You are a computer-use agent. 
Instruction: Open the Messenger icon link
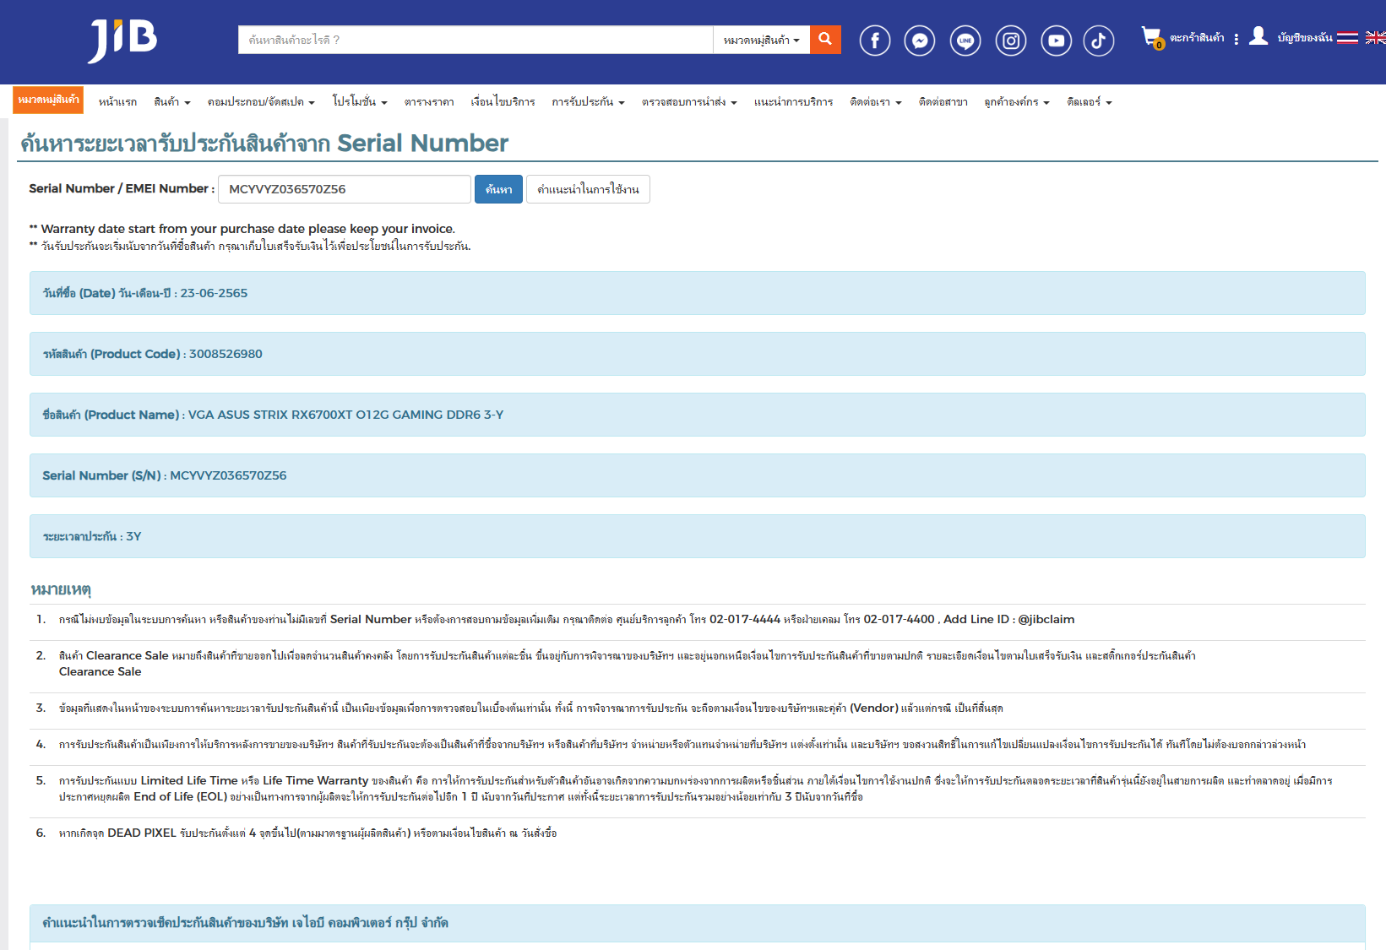[x=920, y=41]
